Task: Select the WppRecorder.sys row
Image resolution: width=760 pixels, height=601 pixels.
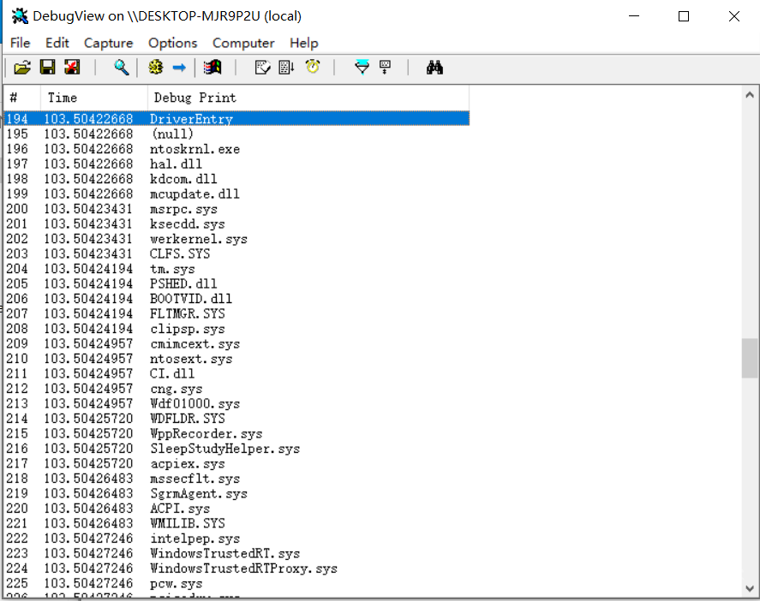Action: [237, 433]
